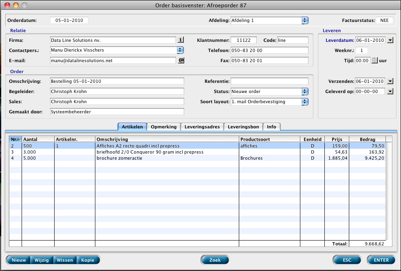Click the Wijzig button

[42, 260]
